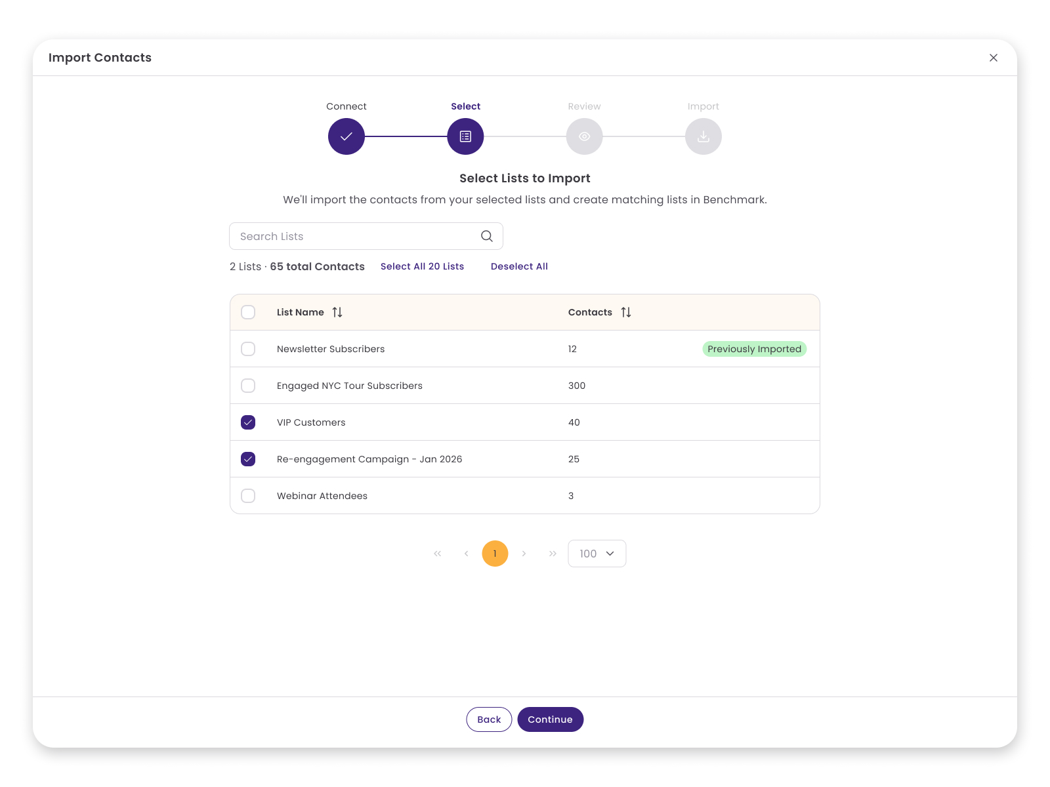This screenshot has width=1050, height=787.
Task: Click the 65 total Contacts summary
Action: pyautogui.click(x=318, y=266)
